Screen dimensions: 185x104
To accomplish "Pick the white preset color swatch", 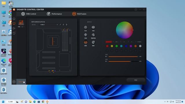I will tap(140, 46).
